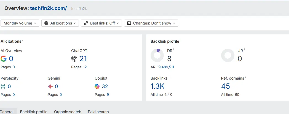Click the Copilot logo icon
This screenshot has height=114, width=289.
click(97, 86)
